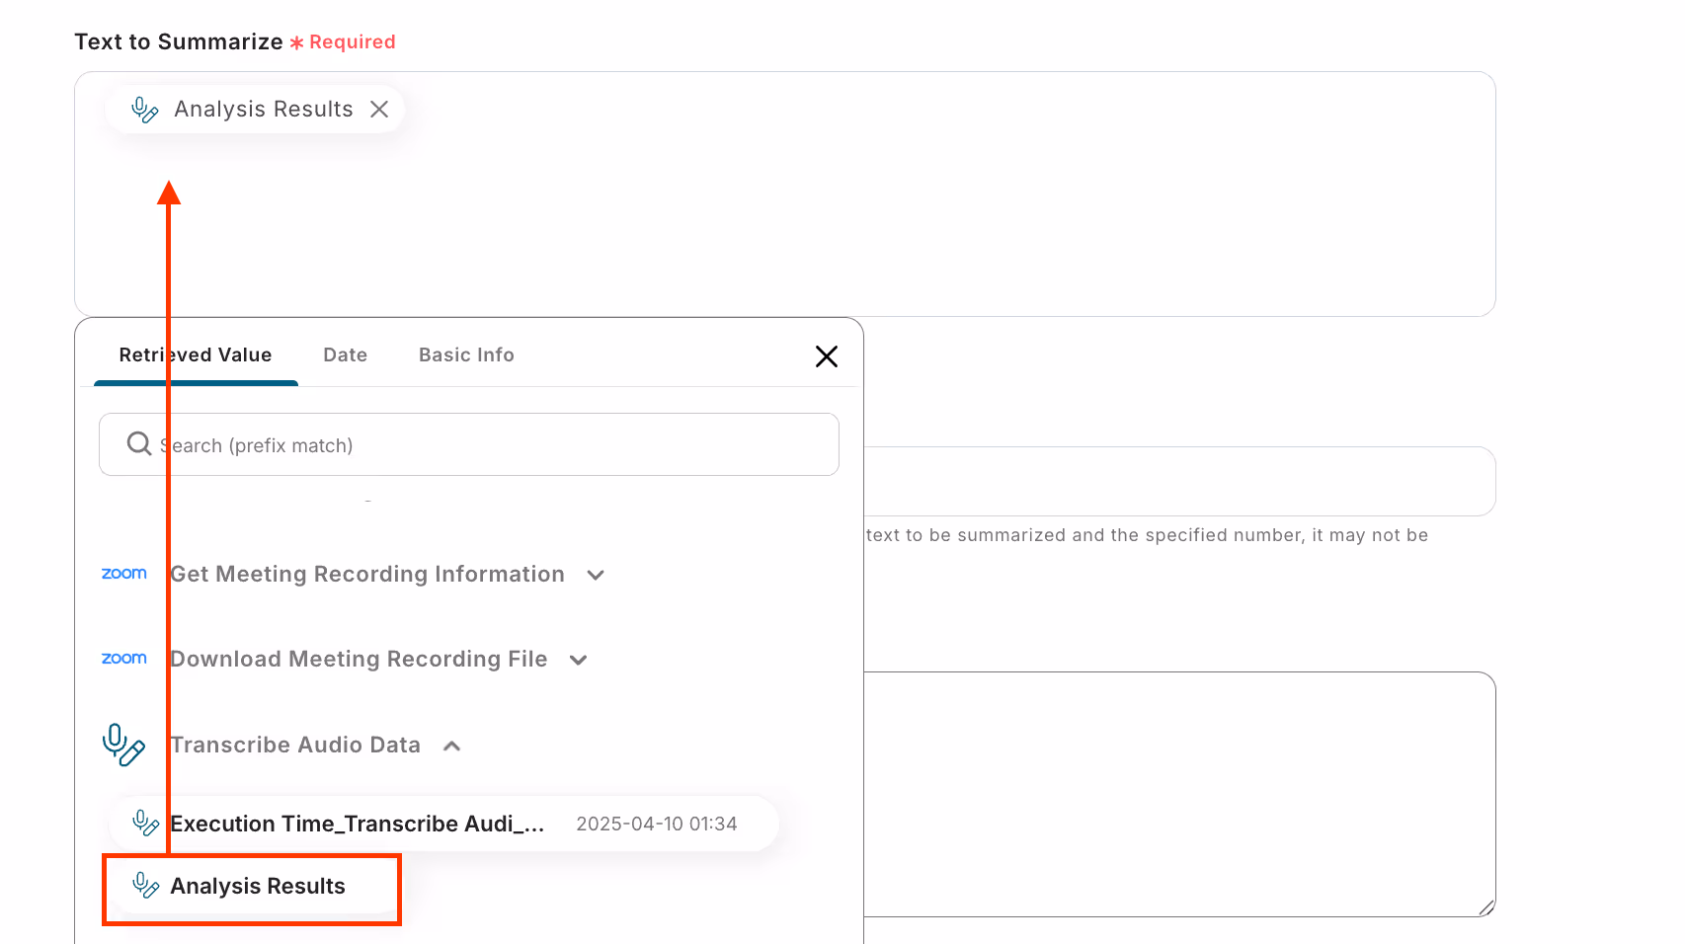Click icon on Execution Time_Transcribe item

coord(145,824)
